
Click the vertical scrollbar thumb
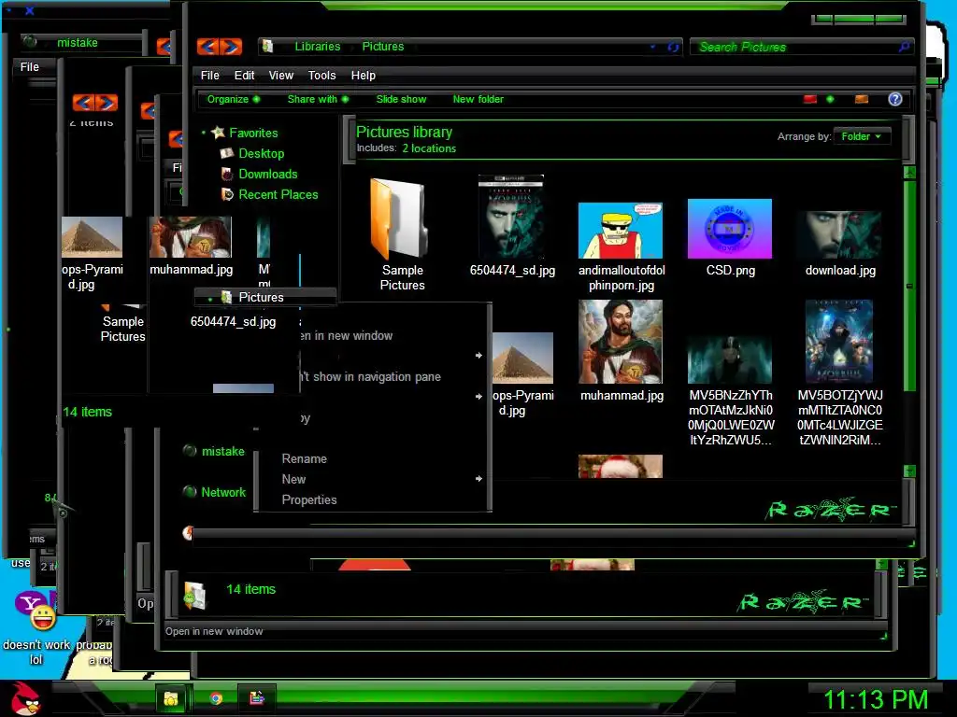(x=909, y=286)
